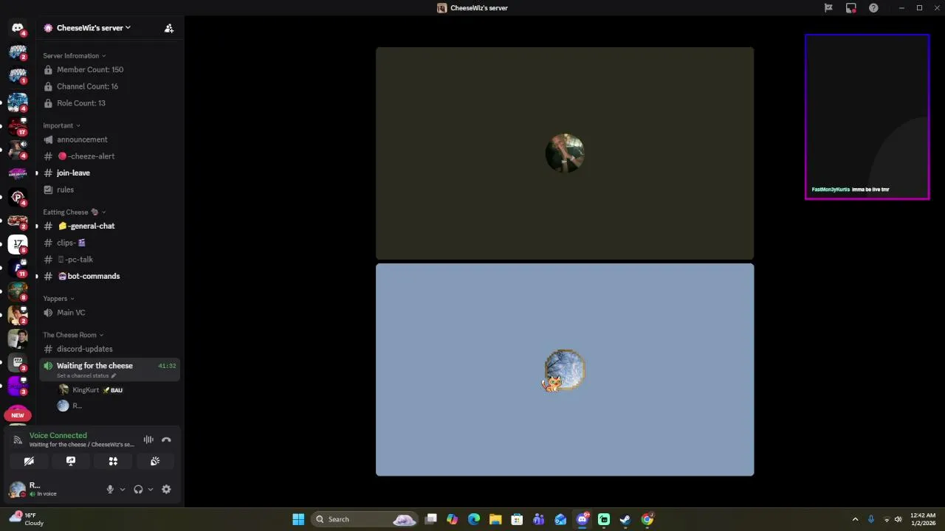The height and width of the screenshot is (531, 945).
Task: Join the Main VC voice channel
Action: pos(110,313)
